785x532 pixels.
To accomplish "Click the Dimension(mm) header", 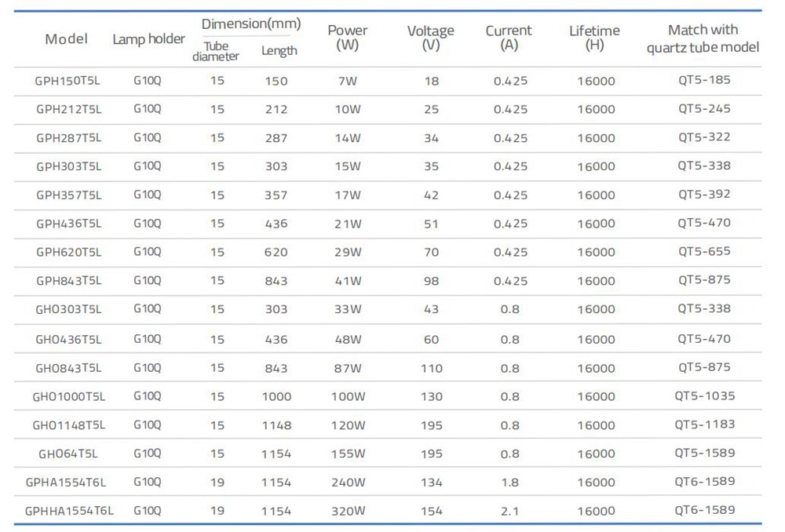I will [x=251, y=24].
